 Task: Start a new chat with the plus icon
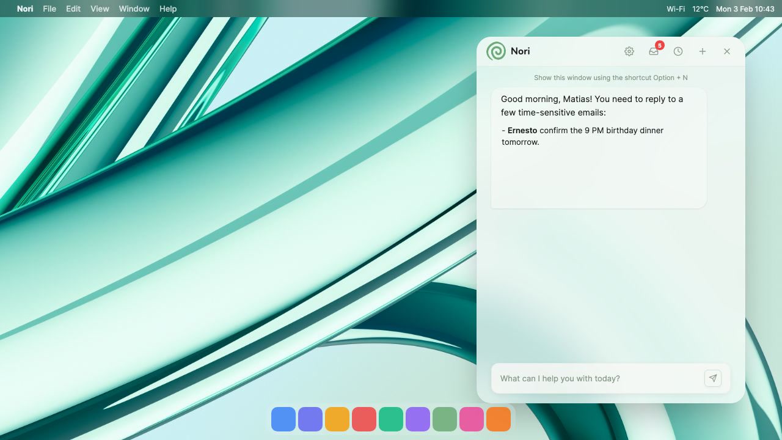point(703,51)
